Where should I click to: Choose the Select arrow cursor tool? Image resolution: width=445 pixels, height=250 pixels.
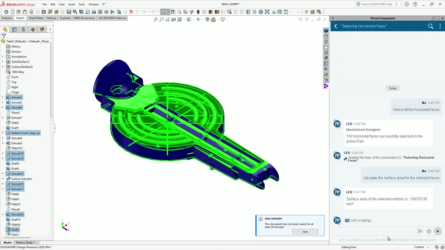point(163,12)
